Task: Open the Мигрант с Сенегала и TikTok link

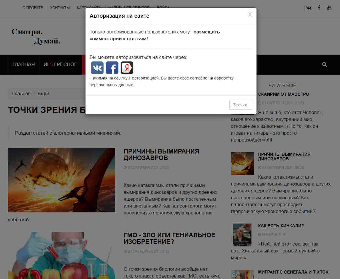Action: 293,272
